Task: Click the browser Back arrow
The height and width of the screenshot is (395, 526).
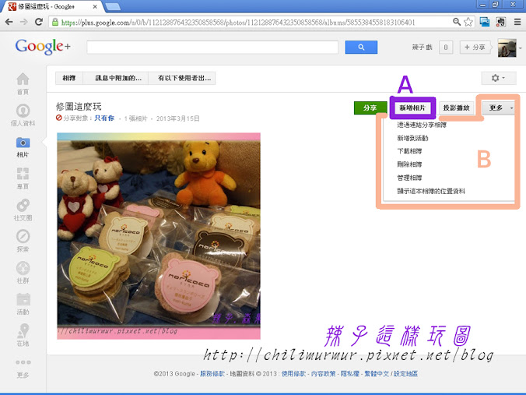Action: [9, 22]
